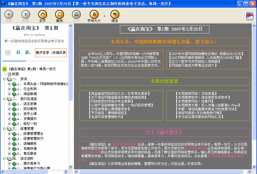The width and height of the screenshot is (257, 174).
Task: Select 封面 in the contents tree
Action: click(16, 74)
